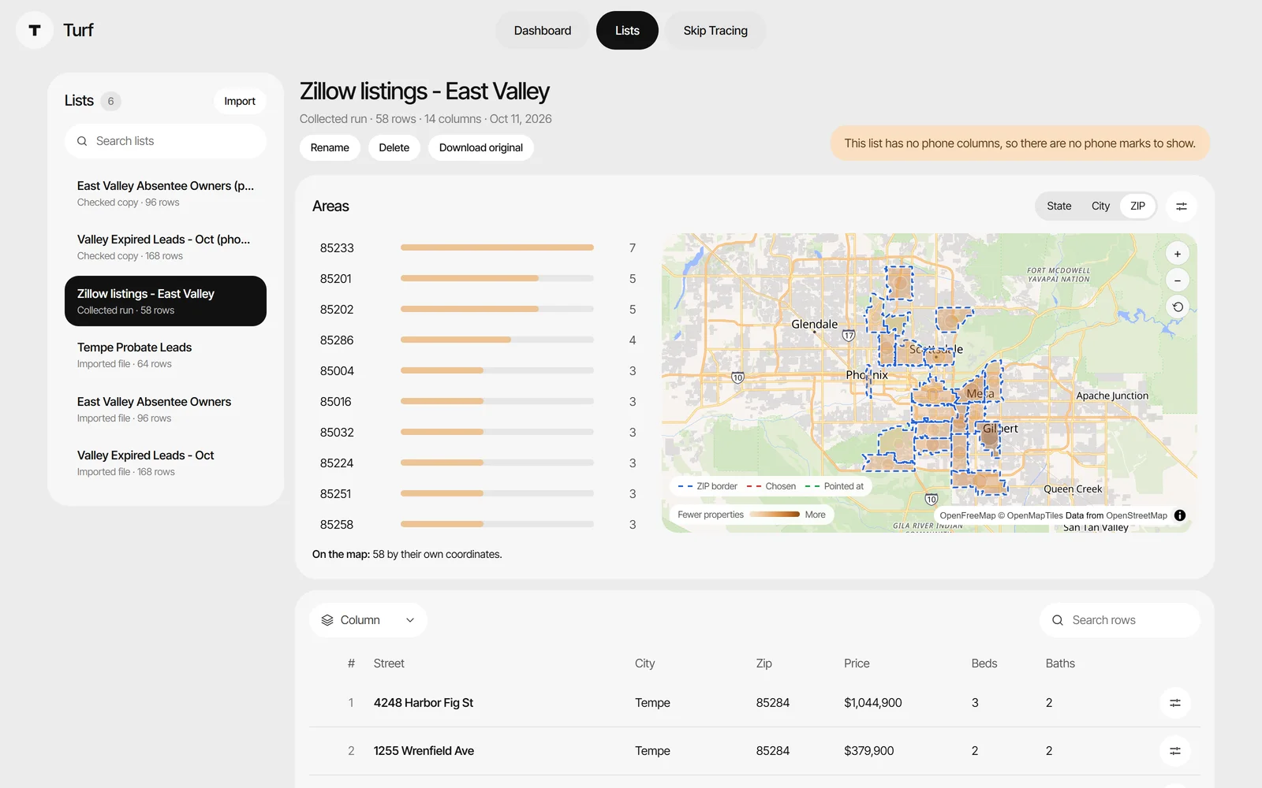Click Download original
Screen dimensions: 1262x788
481,147
